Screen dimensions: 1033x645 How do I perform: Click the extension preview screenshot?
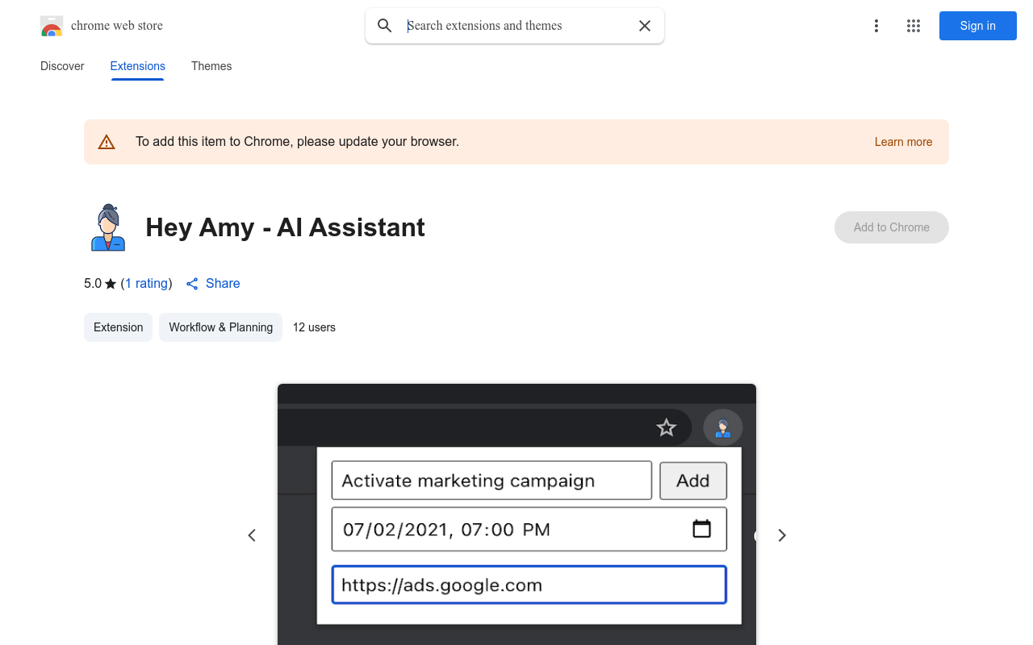[516, 514]
